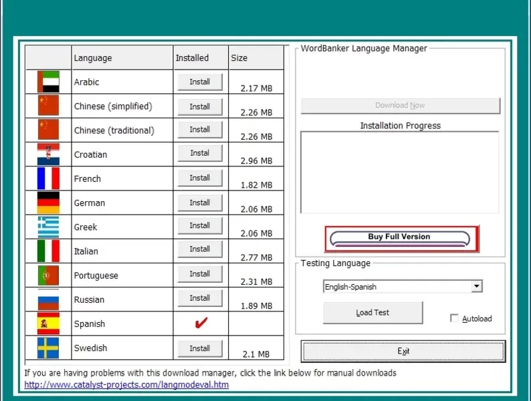Click the Installation Progress box
Image resolution: width=531 pixels, height=401 pixels.
(400, 172)
